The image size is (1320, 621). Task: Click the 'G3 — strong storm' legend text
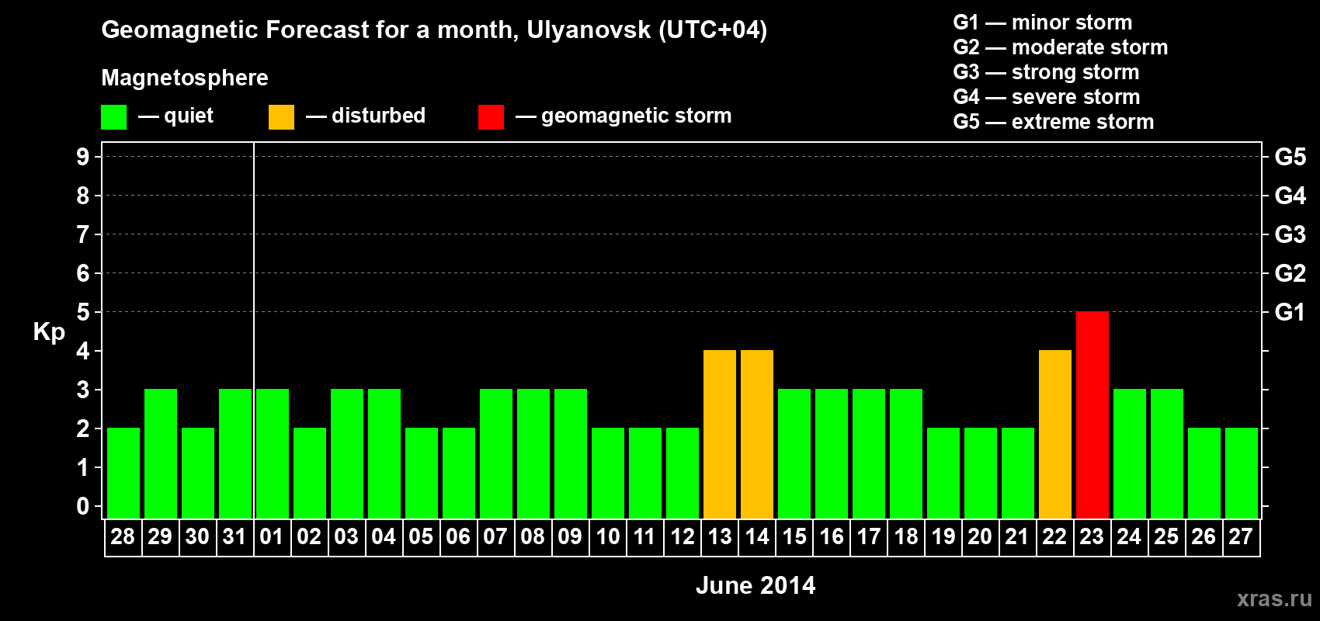[1047, 72]
